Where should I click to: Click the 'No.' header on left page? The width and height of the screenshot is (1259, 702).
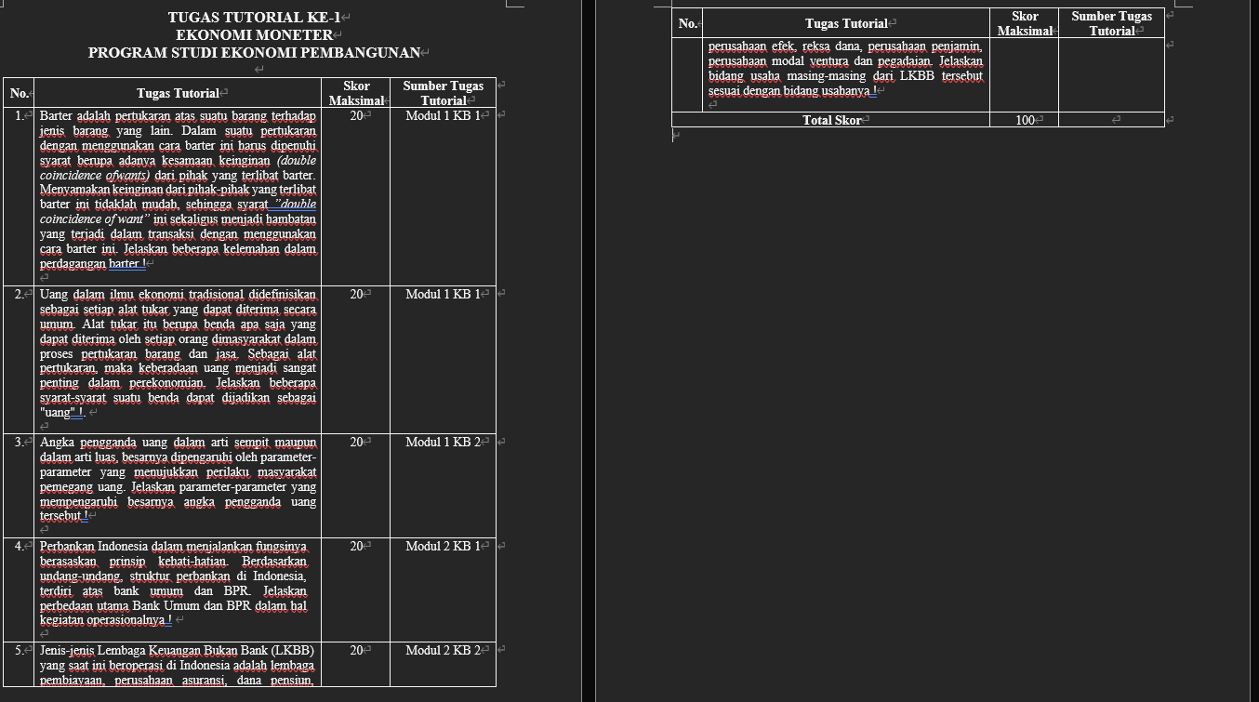pos(19,93)
